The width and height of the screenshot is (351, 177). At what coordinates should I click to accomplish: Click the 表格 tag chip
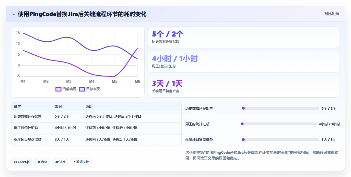[x=42, y=162]
